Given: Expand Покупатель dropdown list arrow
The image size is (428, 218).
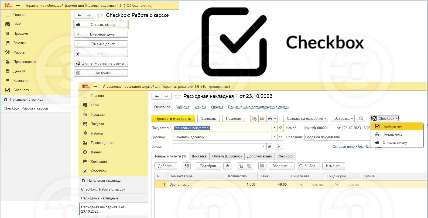Looking at the screenshot, I should pos(274,128).
